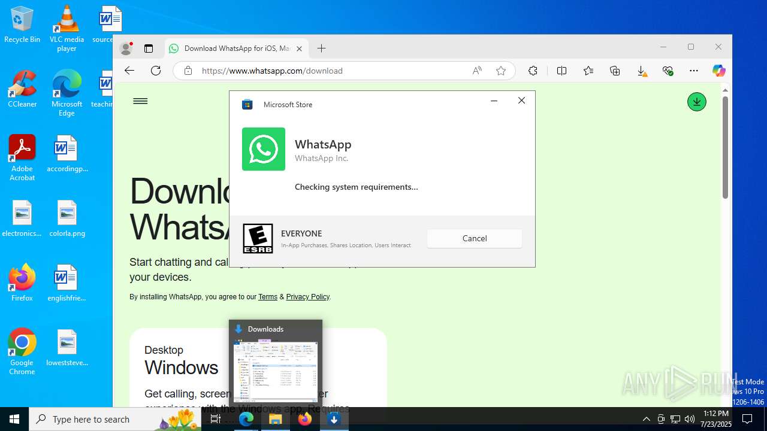This screenshot has width=767, height=431.
Task: Refresh the WhatsApp download page
Action: tap(156, 71)
